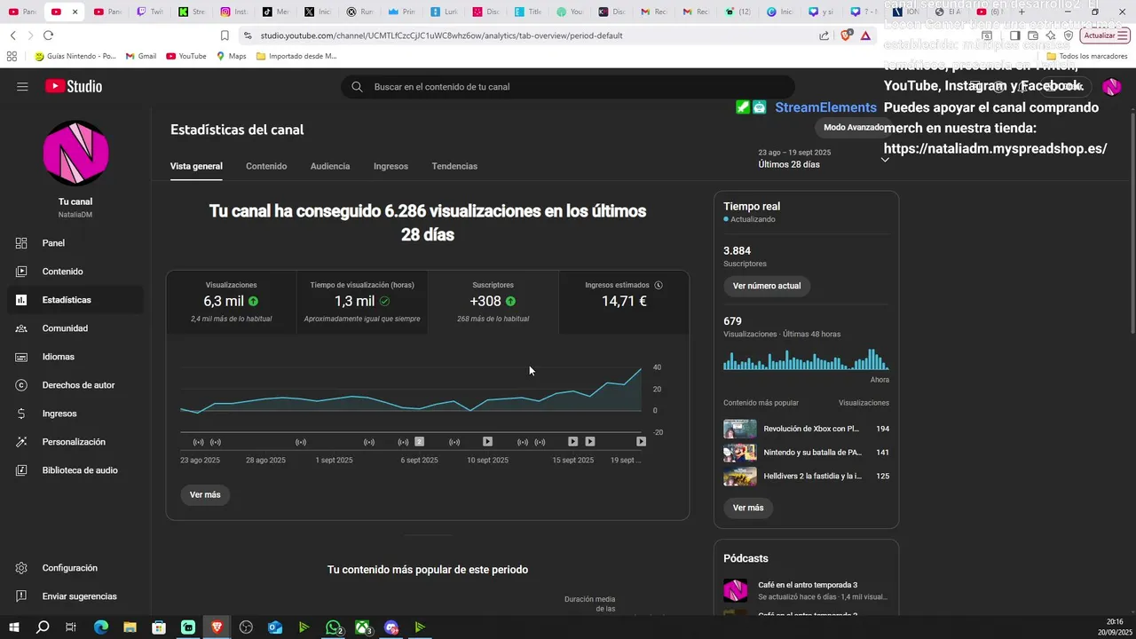This screenshot has width=1136, height=639.
Task: Open Helldivers 2 la fastidia video row
Action: tap(806, 477)
